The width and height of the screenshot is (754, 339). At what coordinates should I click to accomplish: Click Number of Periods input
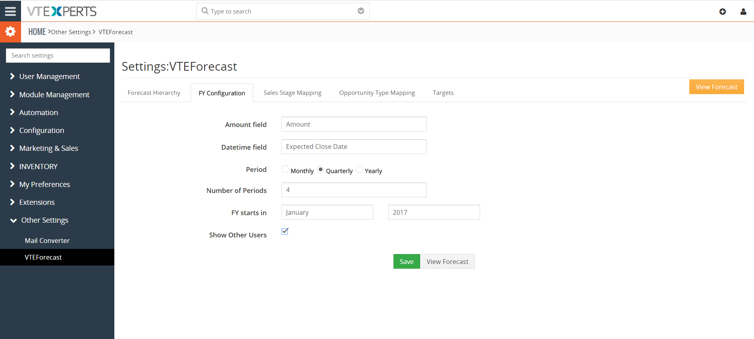[354, 190]
